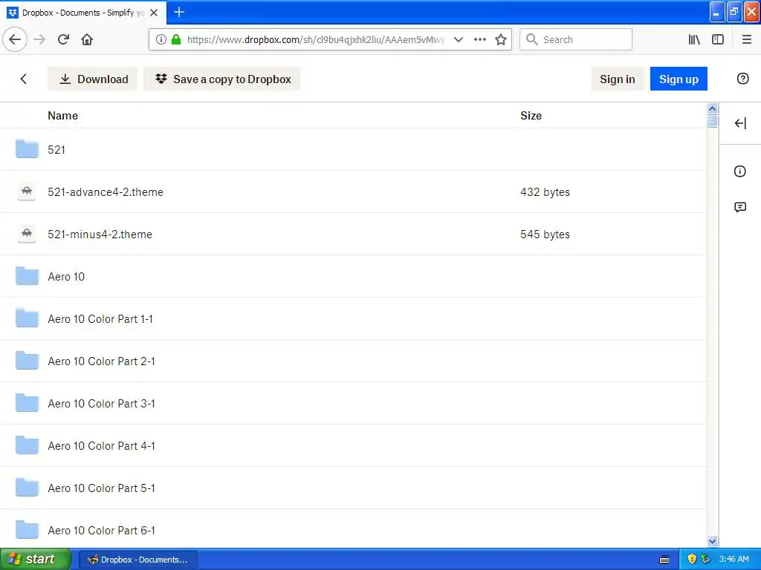Open Aero 10 Color Part 2-1 folder
This screenshot has width=761, height=570.
click(x=101, y=361)
